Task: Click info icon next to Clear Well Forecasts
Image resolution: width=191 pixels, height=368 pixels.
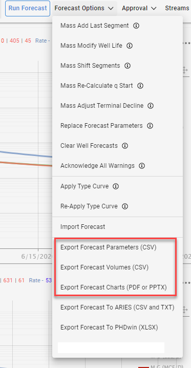Action: click(x=125, y=146)
